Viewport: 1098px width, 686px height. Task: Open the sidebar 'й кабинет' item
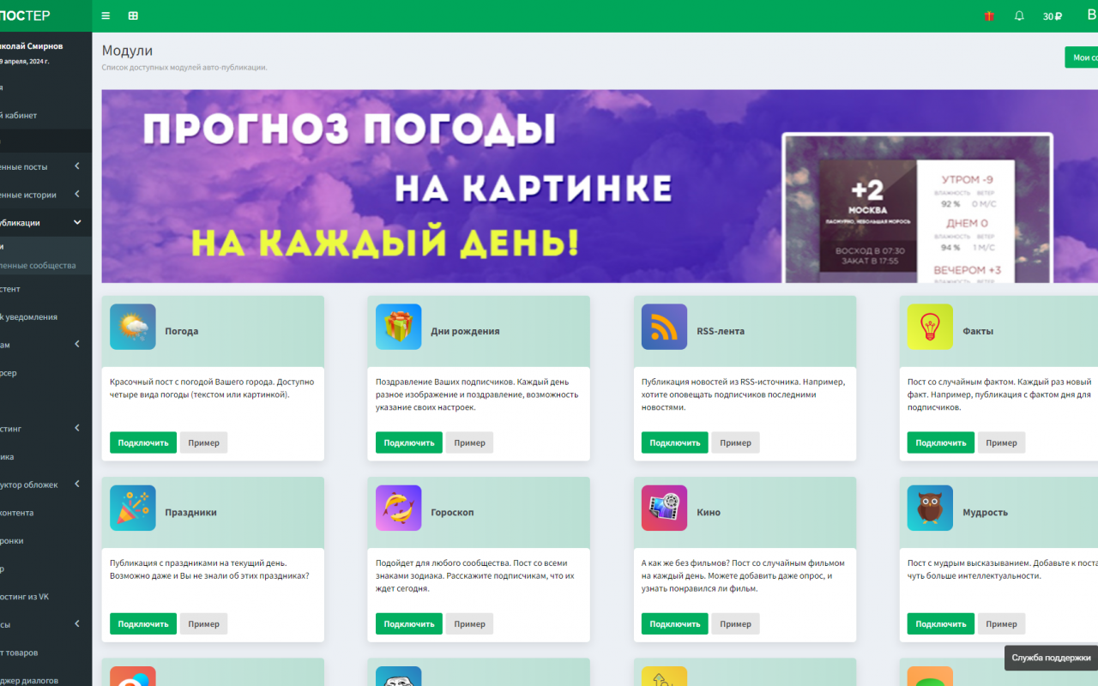click(x=45, y=115)
